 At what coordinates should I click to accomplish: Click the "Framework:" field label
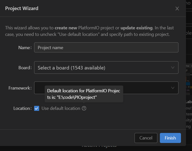pos(20,88)
